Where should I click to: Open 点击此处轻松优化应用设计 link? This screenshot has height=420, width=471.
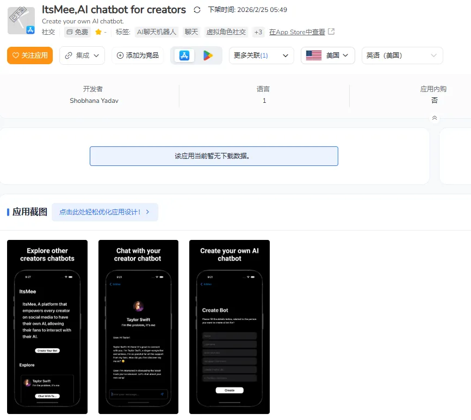pos(105,212)
